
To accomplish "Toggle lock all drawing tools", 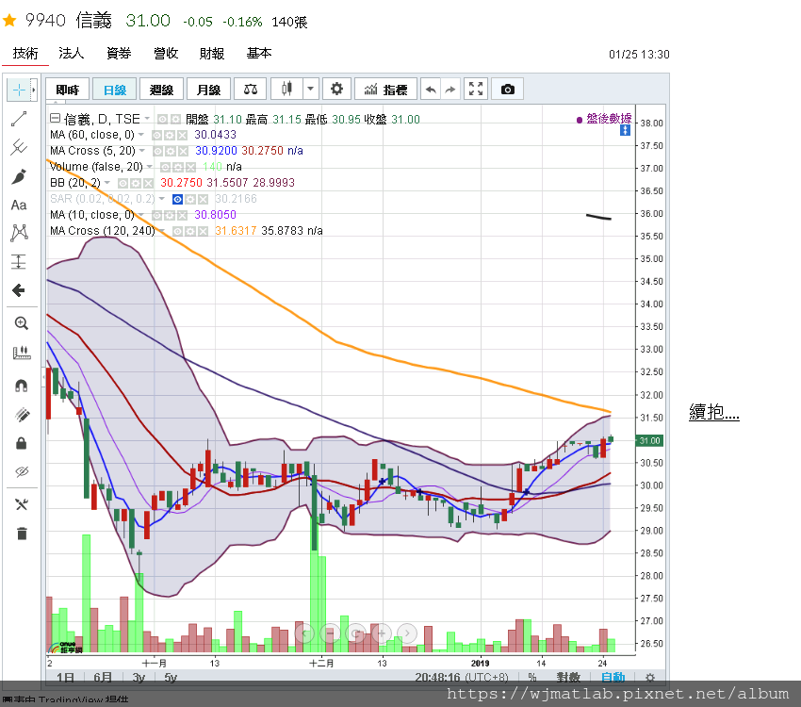I will click(22, 443).
